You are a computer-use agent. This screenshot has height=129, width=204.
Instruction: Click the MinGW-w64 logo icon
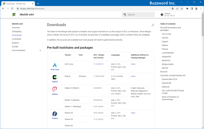coord(14,15)
